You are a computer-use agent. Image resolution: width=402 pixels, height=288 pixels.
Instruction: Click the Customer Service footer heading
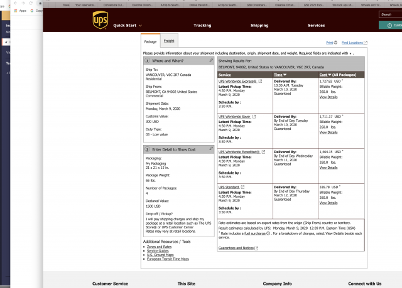pos(111,284)
